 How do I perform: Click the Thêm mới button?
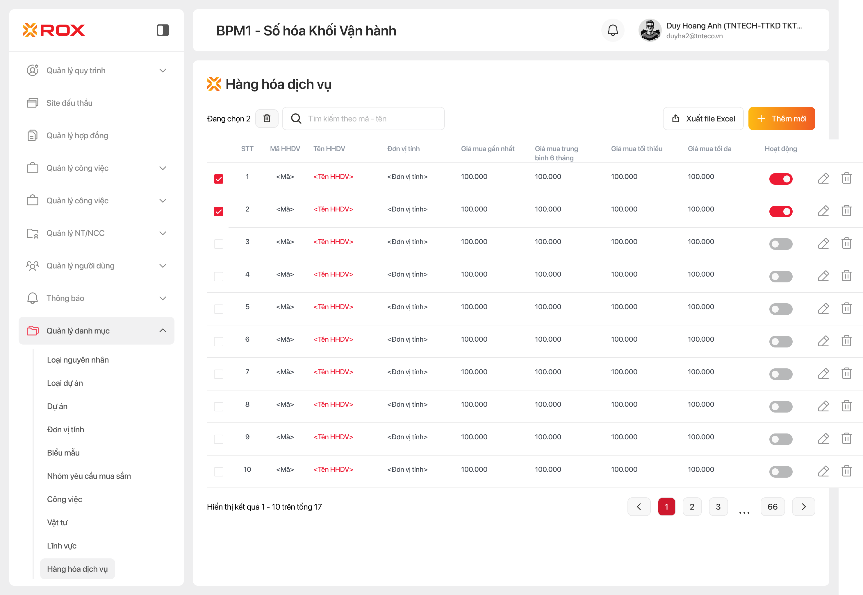(x=781, y=119)
